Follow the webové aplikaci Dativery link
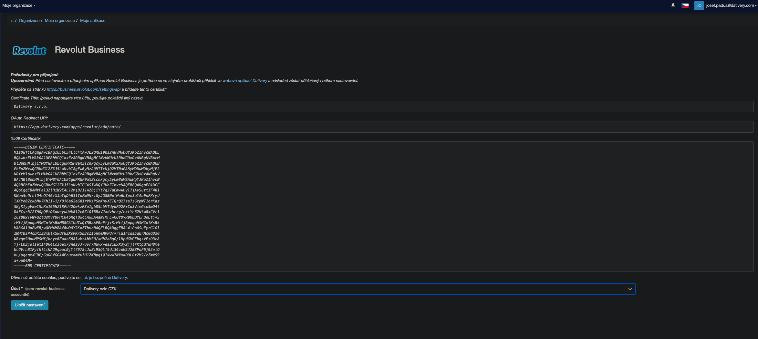 pos(245,81)
